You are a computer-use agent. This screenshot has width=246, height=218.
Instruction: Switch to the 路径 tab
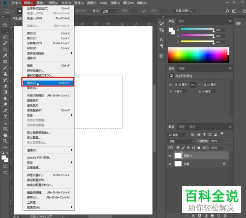pos(192,127)
